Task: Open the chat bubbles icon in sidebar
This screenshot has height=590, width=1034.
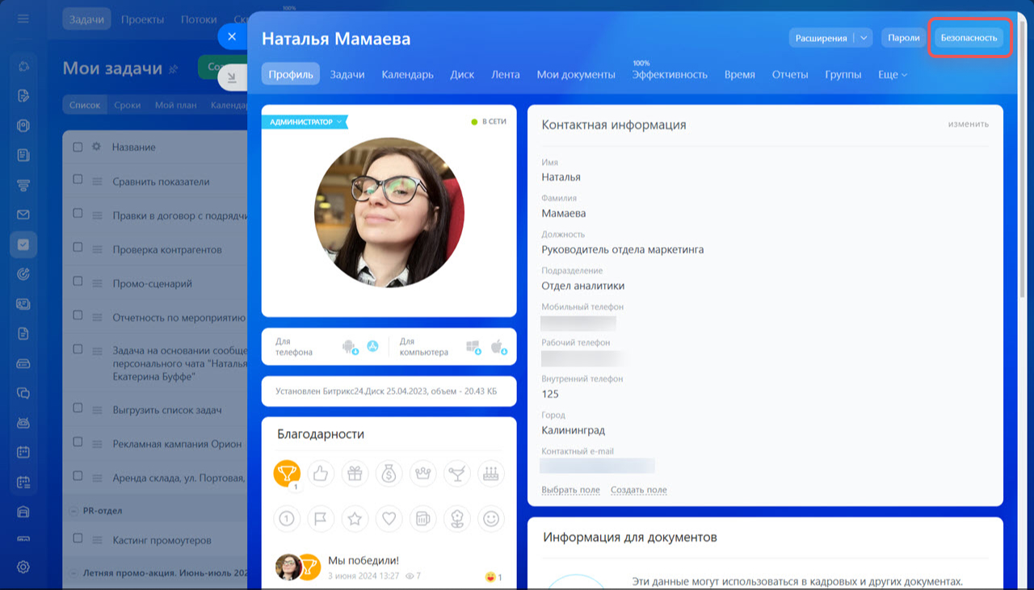Action: [23, 393]
